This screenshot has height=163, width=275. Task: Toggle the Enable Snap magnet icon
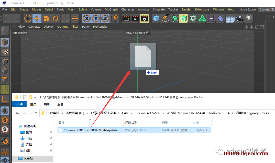pos(5,141)
